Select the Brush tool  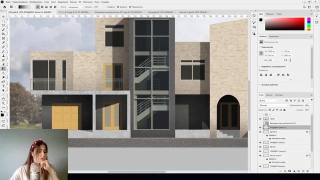click(x=3, y=51)
